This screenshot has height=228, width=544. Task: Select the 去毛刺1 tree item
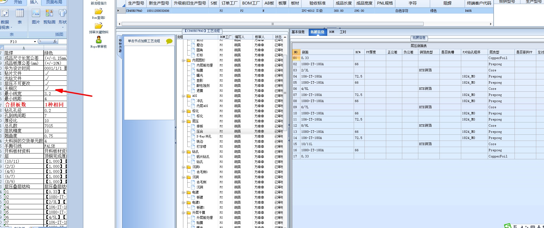click(x=202, y=172)
